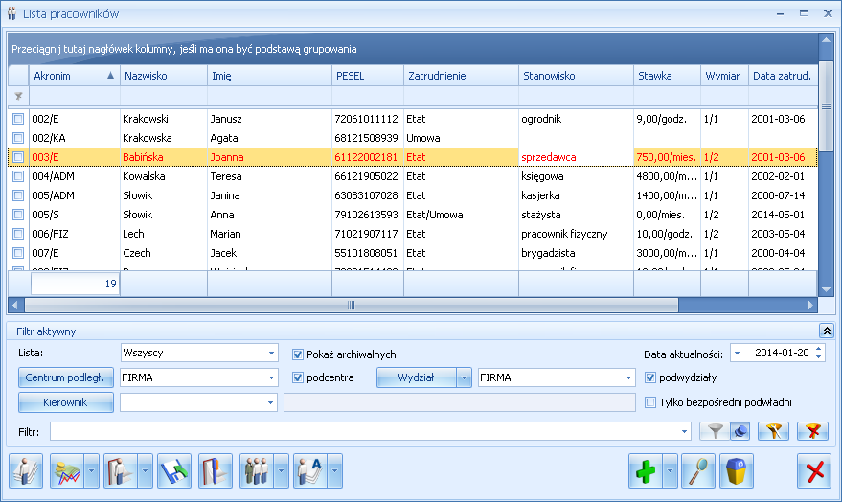Screen dimensions: 842x502
Task: Sort by the Stawka column header
Action: [668, 76]
